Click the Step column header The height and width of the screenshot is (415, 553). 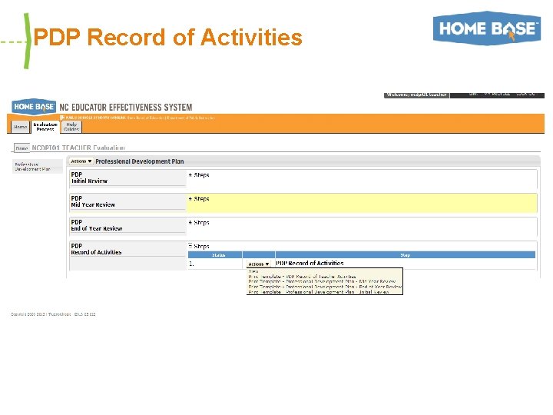(406, 255)
